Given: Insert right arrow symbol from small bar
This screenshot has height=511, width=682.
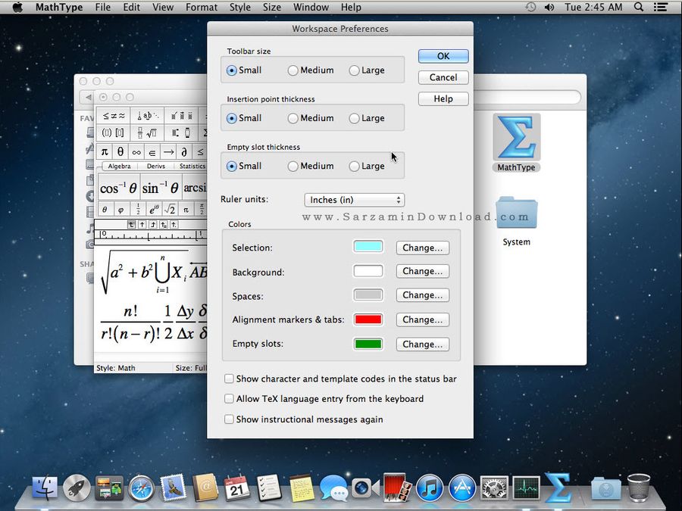Looking at the screenshot, I should [x=168, y=151].
